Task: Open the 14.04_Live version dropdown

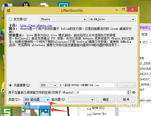Action: (112, 19)
